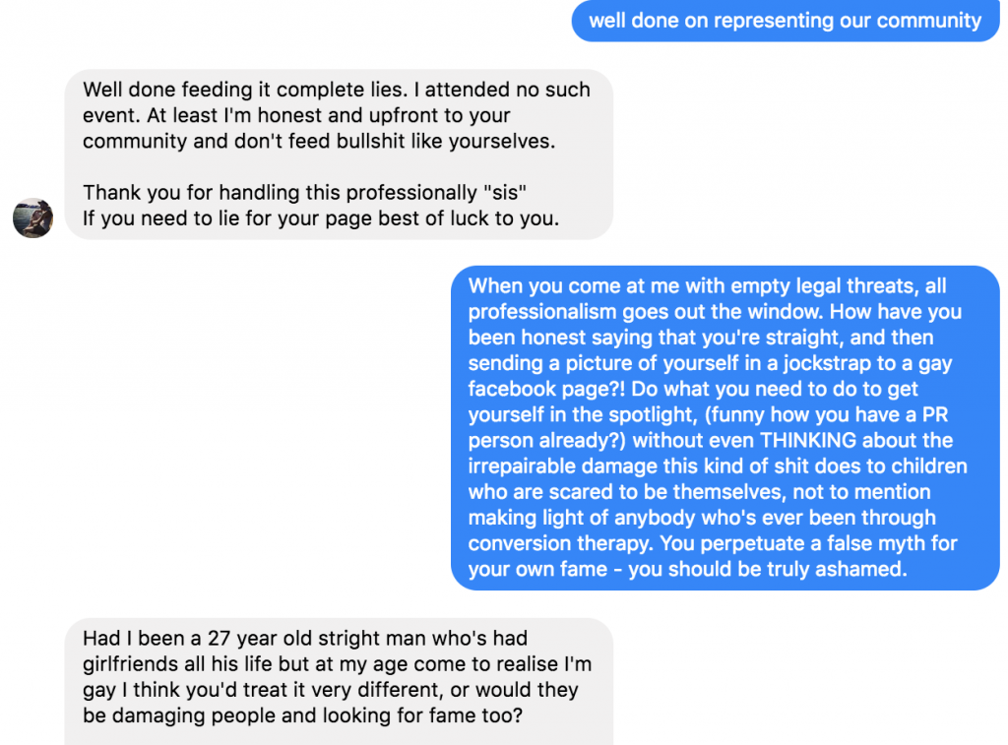1008x745 pixels.
Task: Click the gray message starting 'Well done feeding'
Action: 339,155
